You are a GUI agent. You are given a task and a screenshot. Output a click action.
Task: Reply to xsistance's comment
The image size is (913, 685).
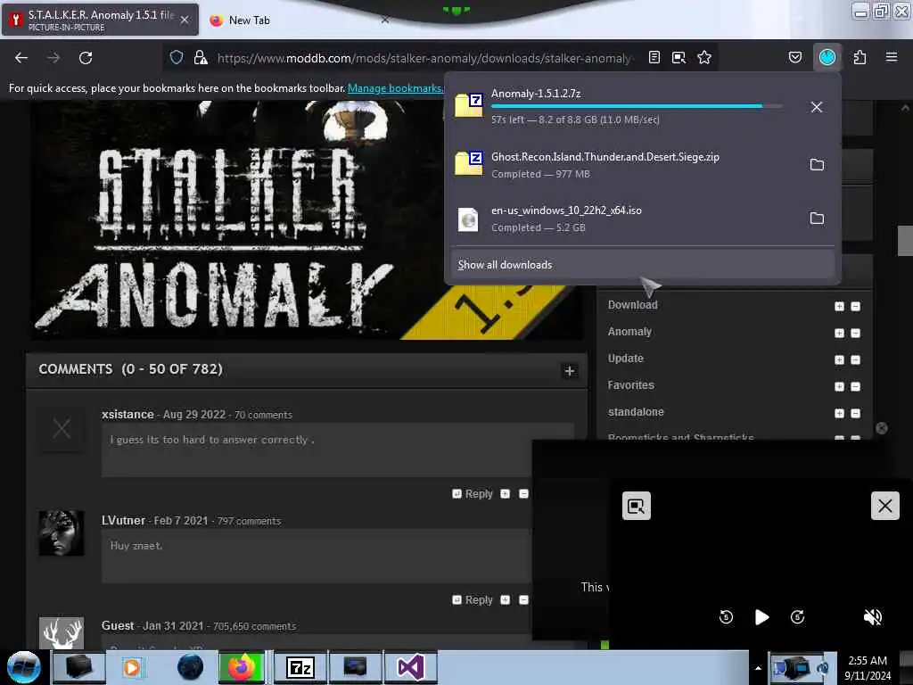(x=473, y=494)
